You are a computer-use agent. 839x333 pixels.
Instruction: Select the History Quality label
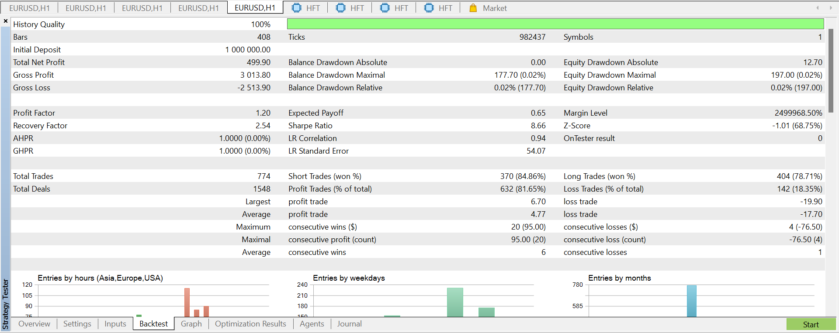point(39,24)
